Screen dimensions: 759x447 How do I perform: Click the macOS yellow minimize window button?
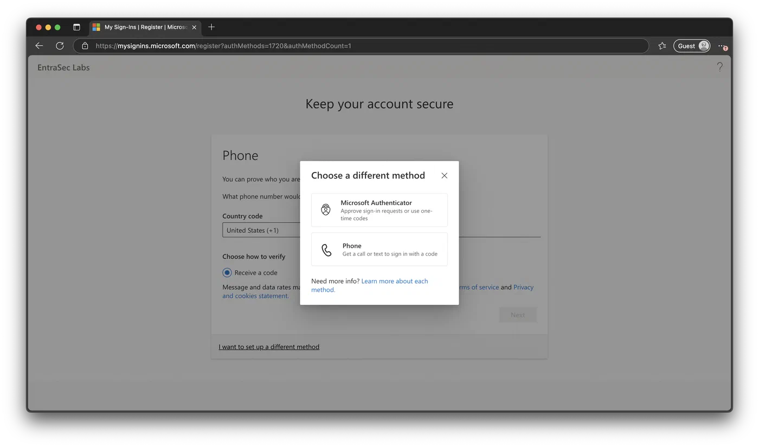pyautogui.click(x=48, y=27)
